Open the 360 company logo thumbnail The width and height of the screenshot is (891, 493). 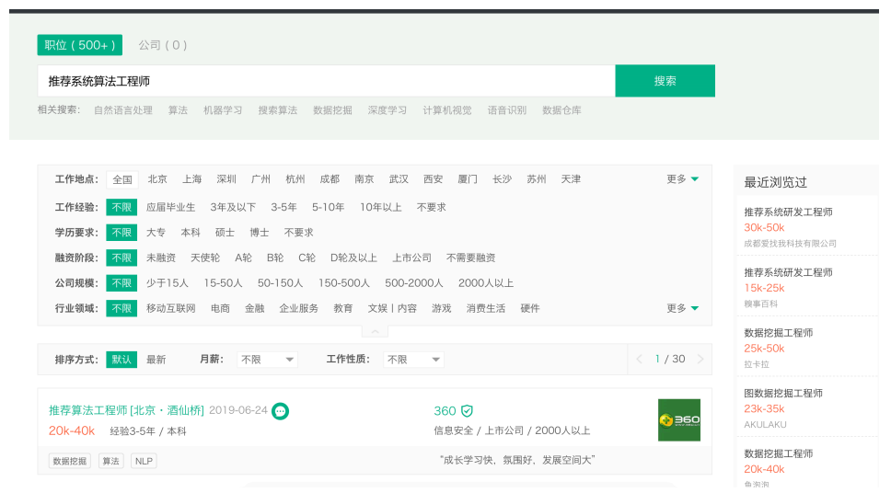[x=679, y=420]
